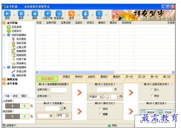Click the quantity stepper arrows before 股
181x128 pixels.
coord(61,108)
